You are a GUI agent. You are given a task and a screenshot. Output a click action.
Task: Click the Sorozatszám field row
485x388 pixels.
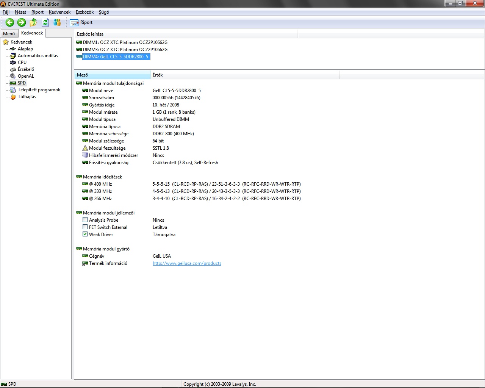[x=141, y=98]
